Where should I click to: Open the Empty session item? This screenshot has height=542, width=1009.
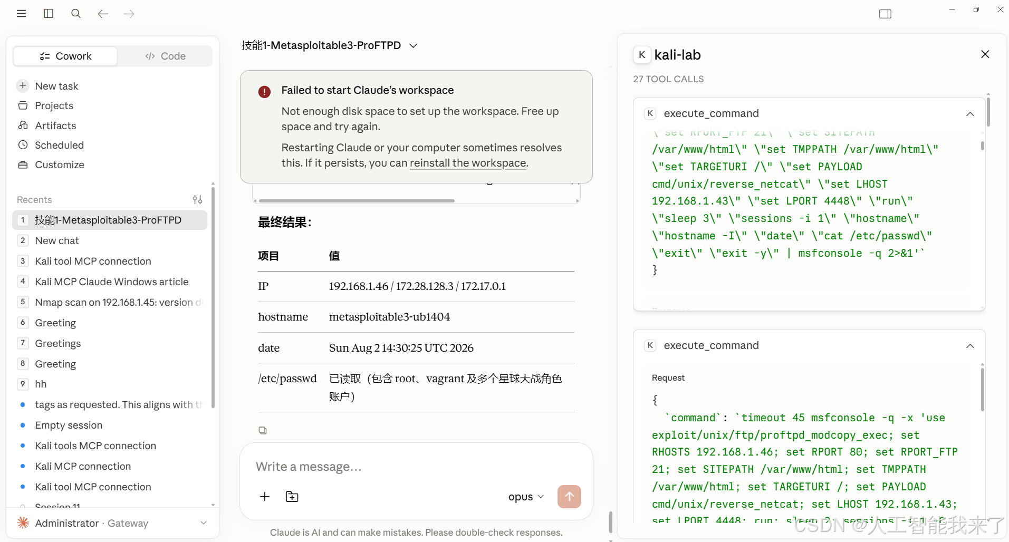(110, 425)
